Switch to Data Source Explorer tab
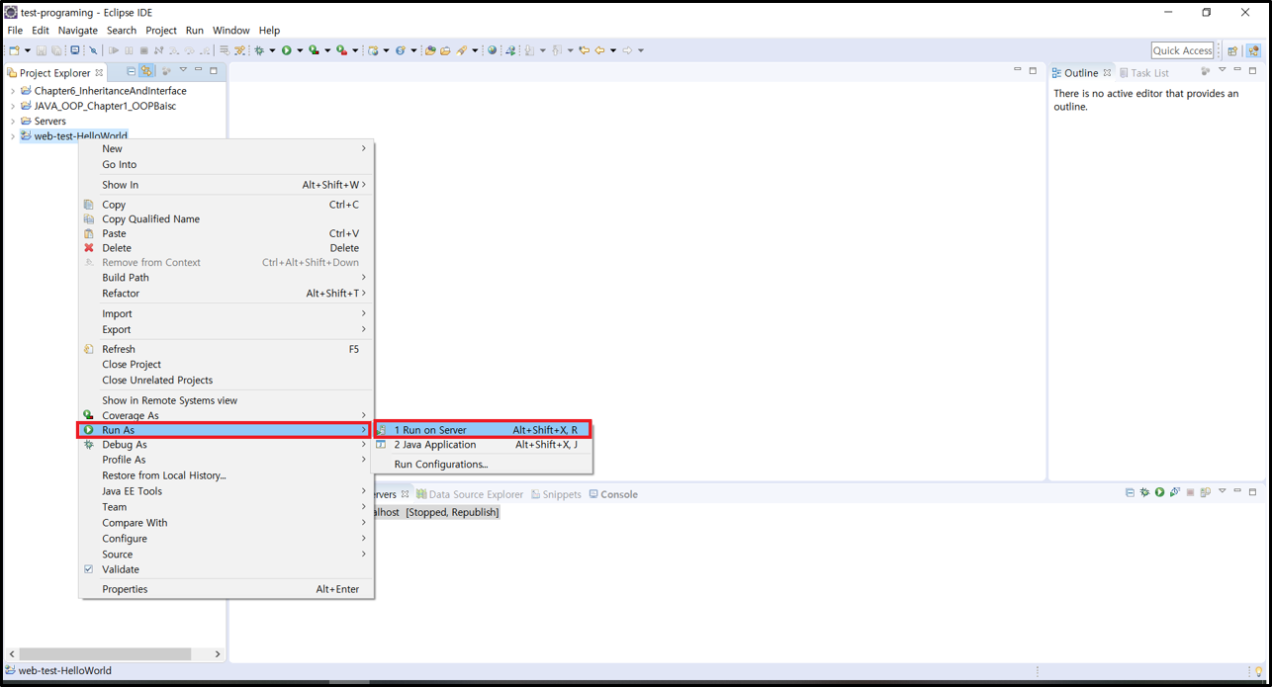Viewport: 1272px width, 687px height. (x=470, y=494)
